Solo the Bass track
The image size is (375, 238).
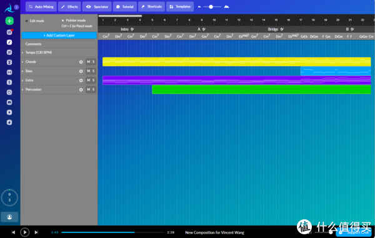tap(94, 71)
